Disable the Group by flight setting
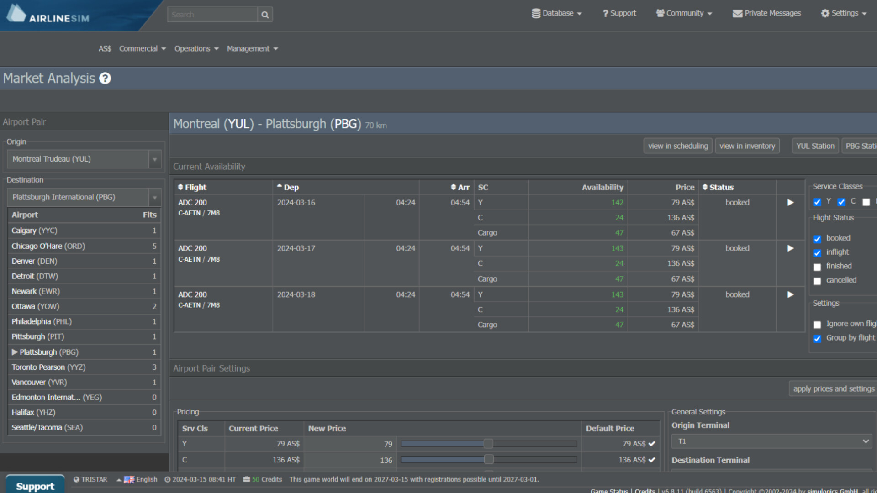This screenshot has width=877, height=493. coord(817,339)
